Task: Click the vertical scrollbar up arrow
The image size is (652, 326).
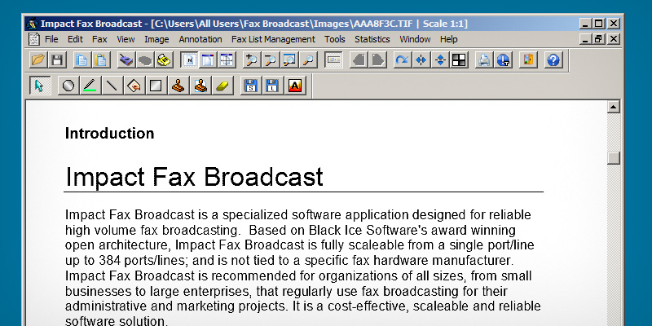Action: coord(614,107)
